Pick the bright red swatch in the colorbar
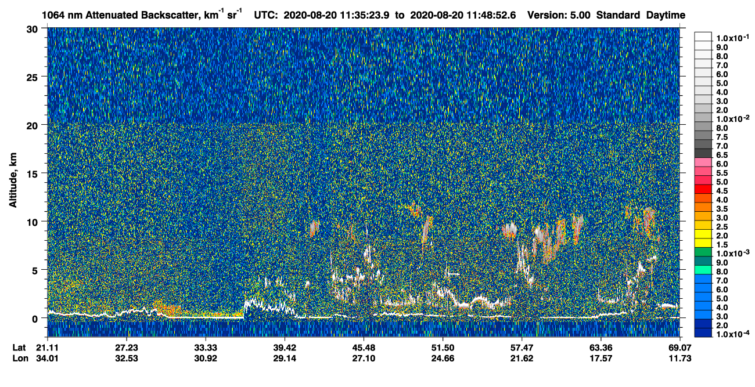 tap(703, 190)
